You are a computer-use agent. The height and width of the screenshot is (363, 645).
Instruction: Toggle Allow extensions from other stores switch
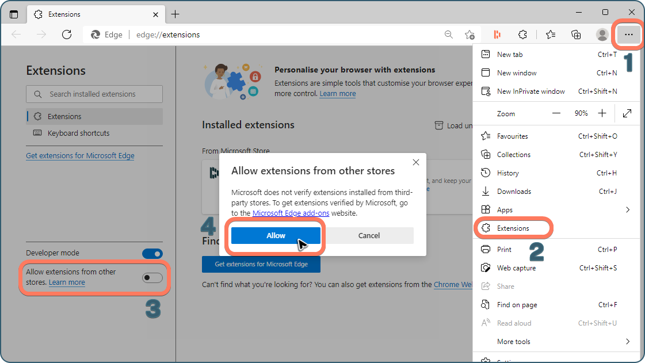(x=152, y=277)
